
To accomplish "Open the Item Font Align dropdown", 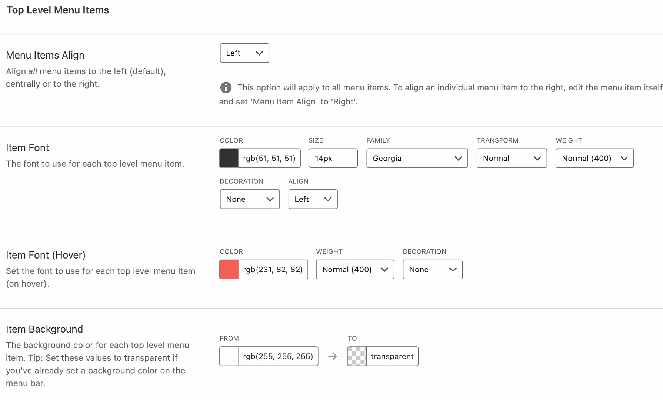I will (313, 199).
